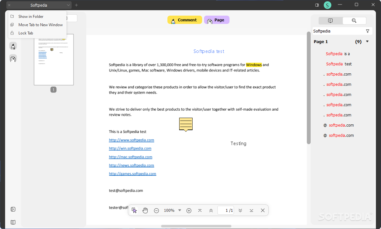The image size is (381, 229).
Task: Zoom in with the plus icon
Action: pos(189,211)
